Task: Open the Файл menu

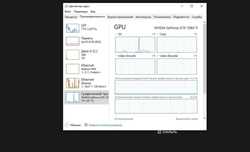Action: point(67,11)
